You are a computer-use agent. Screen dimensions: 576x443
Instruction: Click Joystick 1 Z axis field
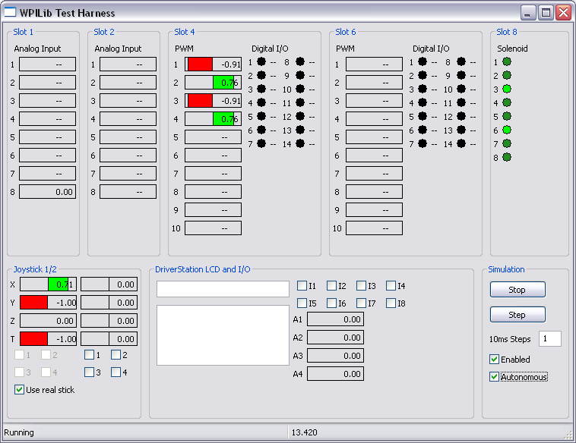(48, 321)
